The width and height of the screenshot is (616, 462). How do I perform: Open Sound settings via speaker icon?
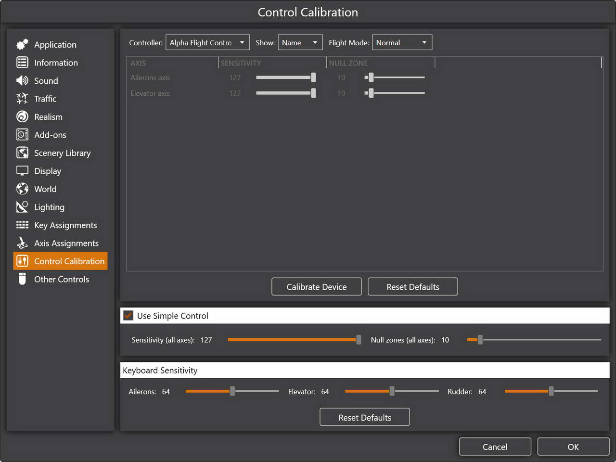[22, 81]
